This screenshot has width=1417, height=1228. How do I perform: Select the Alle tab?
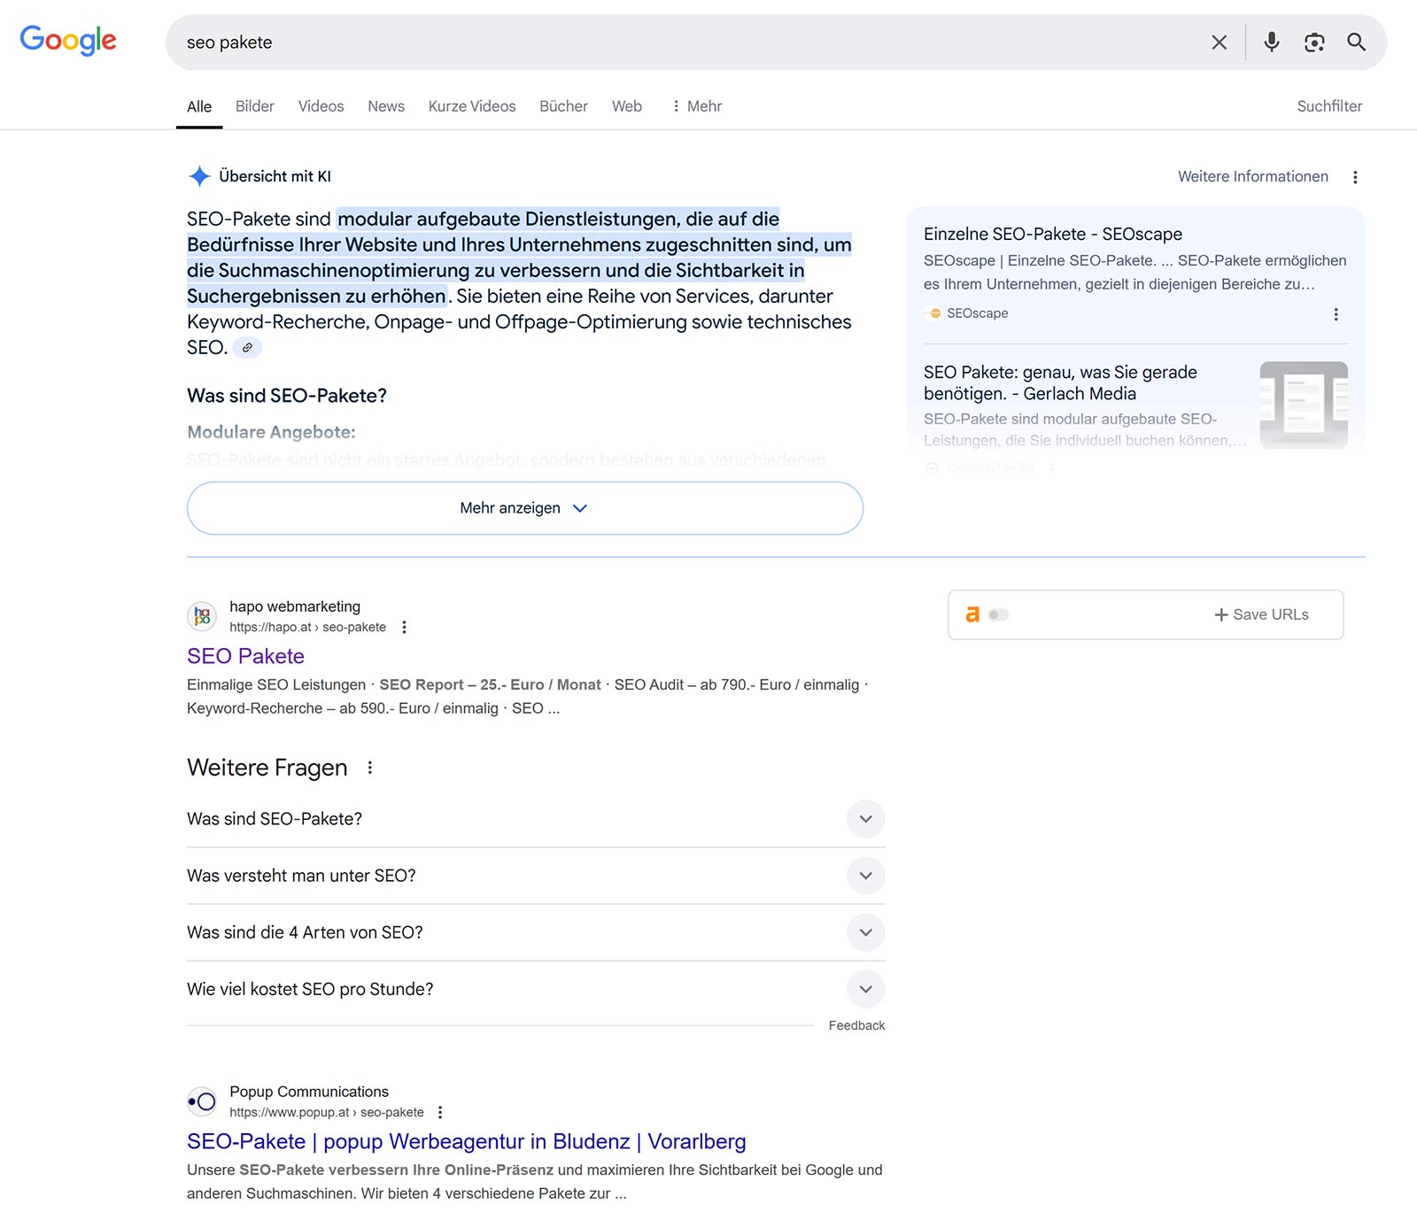199,106
